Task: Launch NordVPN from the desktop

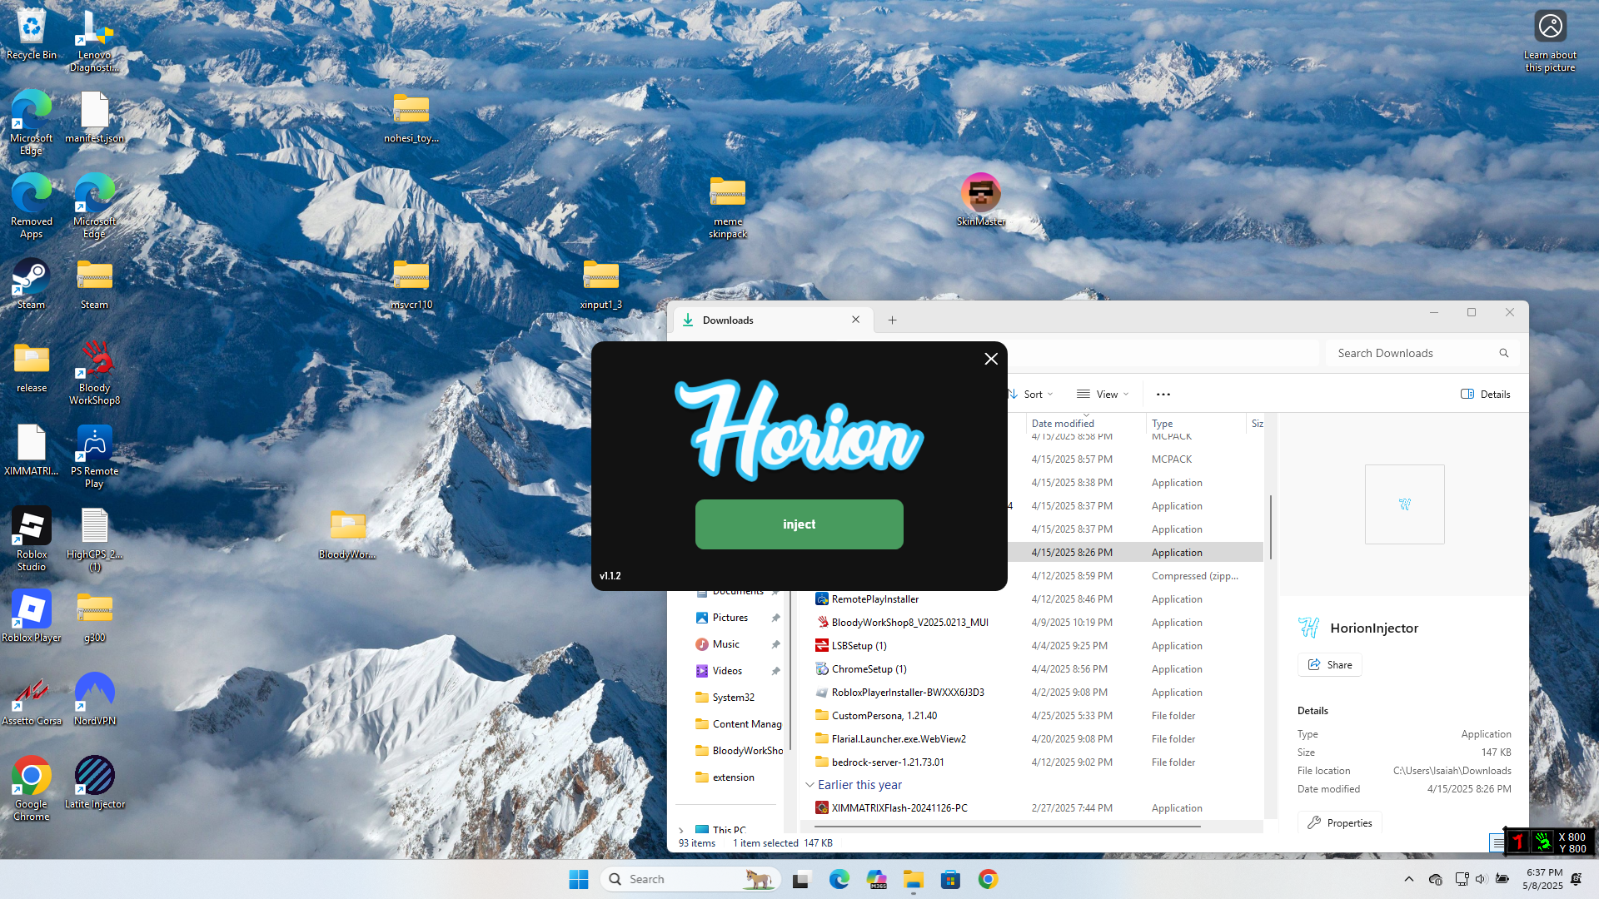Action: pyautogui.click(x=94, y=699)
